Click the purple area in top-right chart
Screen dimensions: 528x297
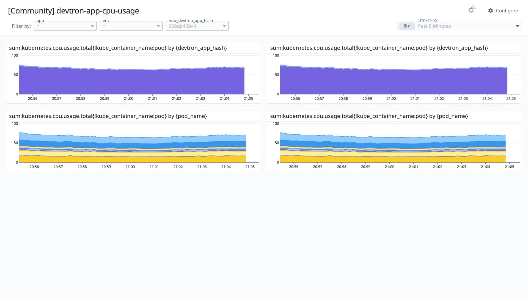394,82
